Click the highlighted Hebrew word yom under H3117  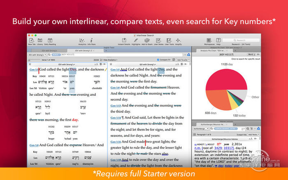(72, 82)
